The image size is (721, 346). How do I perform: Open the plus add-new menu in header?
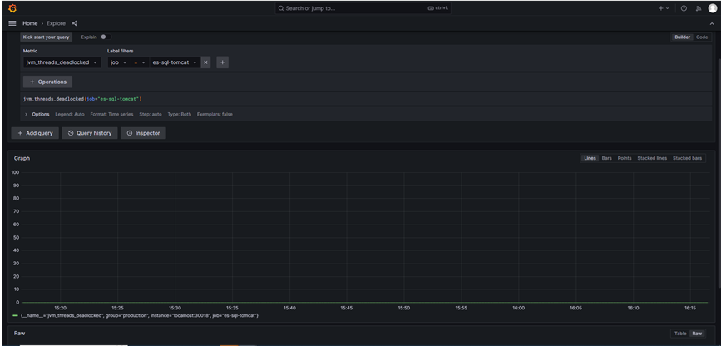tap(664, 8)
